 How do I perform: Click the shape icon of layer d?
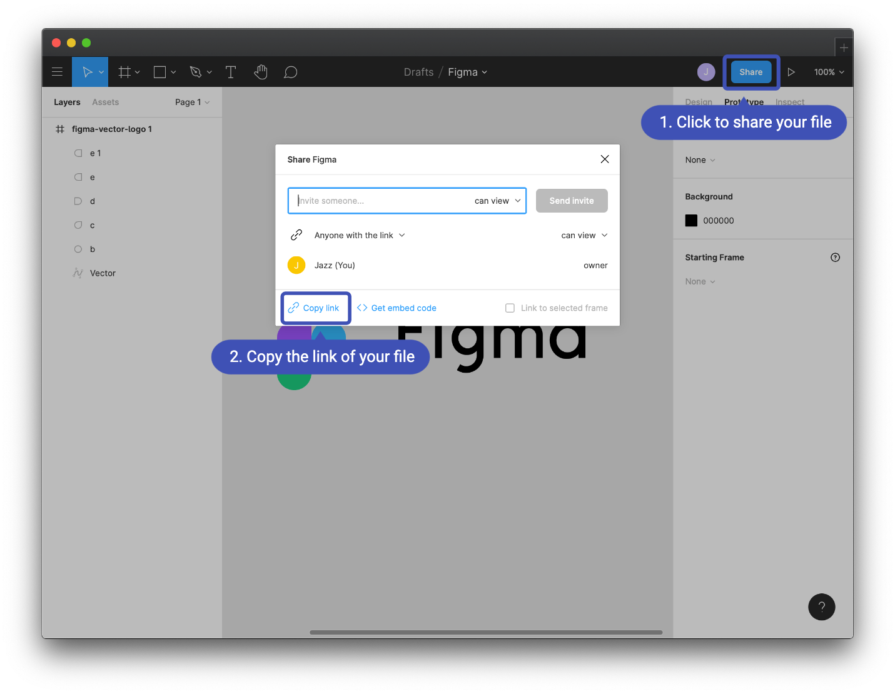pyautogui.click(x=78, y=201)
